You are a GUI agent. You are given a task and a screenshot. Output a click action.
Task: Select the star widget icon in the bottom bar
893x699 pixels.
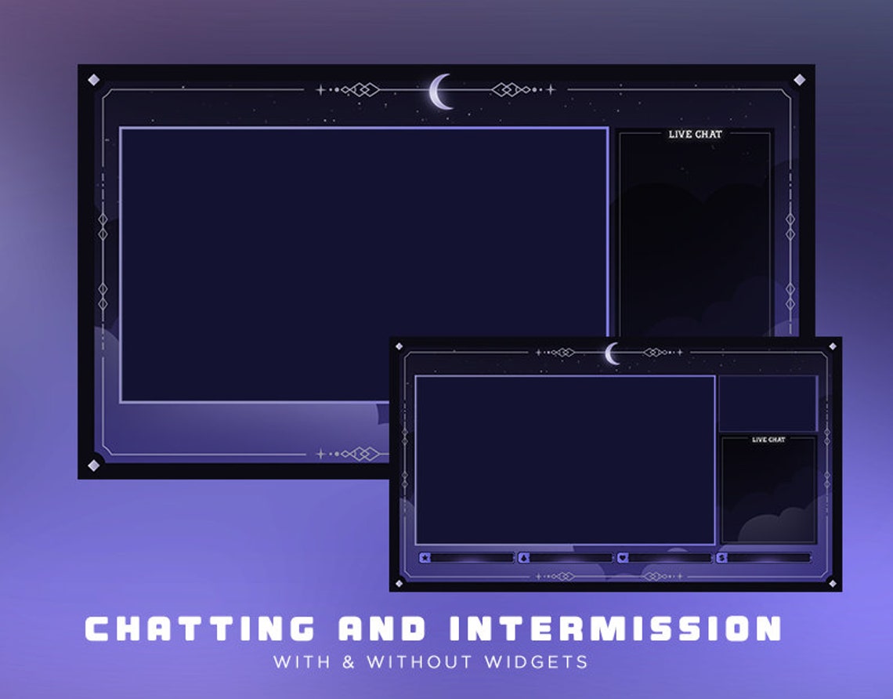point(423,557)
